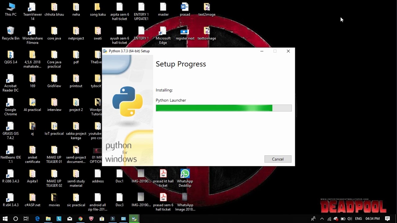Select prasad sem 6 hall ticket PDF
Screen dimensions: 397x223
click(x=163, y=202)
